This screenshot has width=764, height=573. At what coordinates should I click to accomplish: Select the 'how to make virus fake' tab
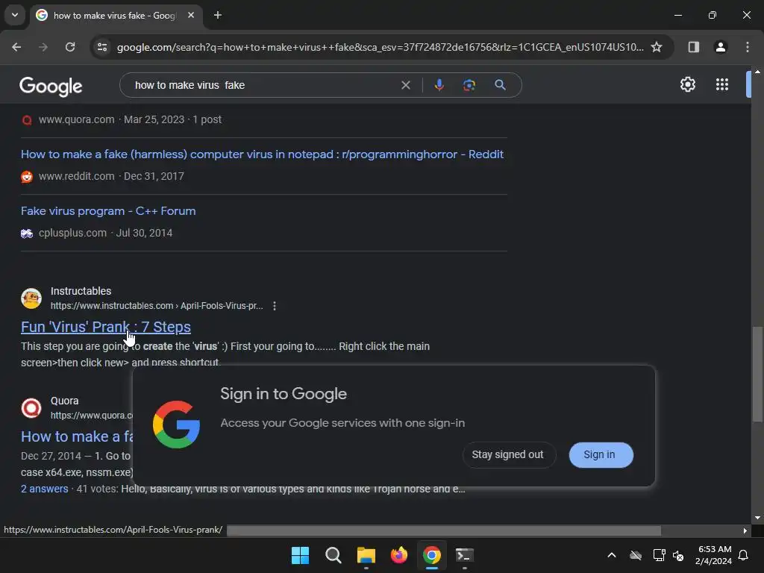[114, 16]
